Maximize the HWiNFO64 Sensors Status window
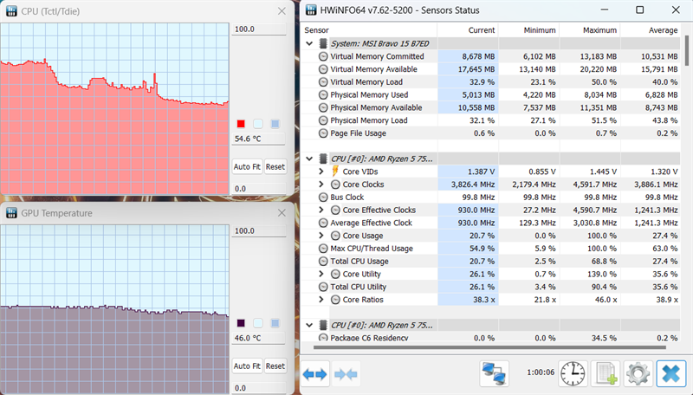Viewport: 693px width, 395px height. pyautogui.click(x=639, y=10)
